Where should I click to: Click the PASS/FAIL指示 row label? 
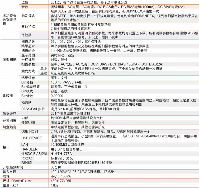pos(33,109)
